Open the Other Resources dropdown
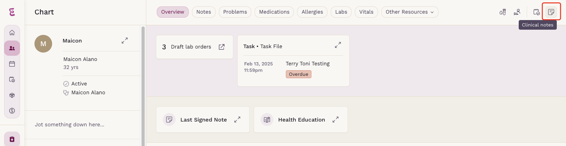Image resolution: width=566 pixels, height=146 pixels. coord(410,12)
